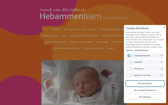The image size is (168, 105).
Task: Expand Marketing / Third Party details arrow
Action: [x=161, y=75]
